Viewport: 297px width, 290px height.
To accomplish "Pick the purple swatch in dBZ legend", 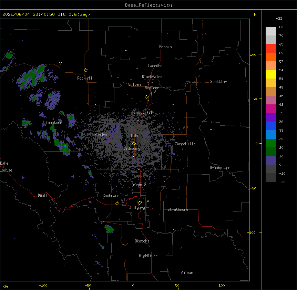I will (271, 117).
